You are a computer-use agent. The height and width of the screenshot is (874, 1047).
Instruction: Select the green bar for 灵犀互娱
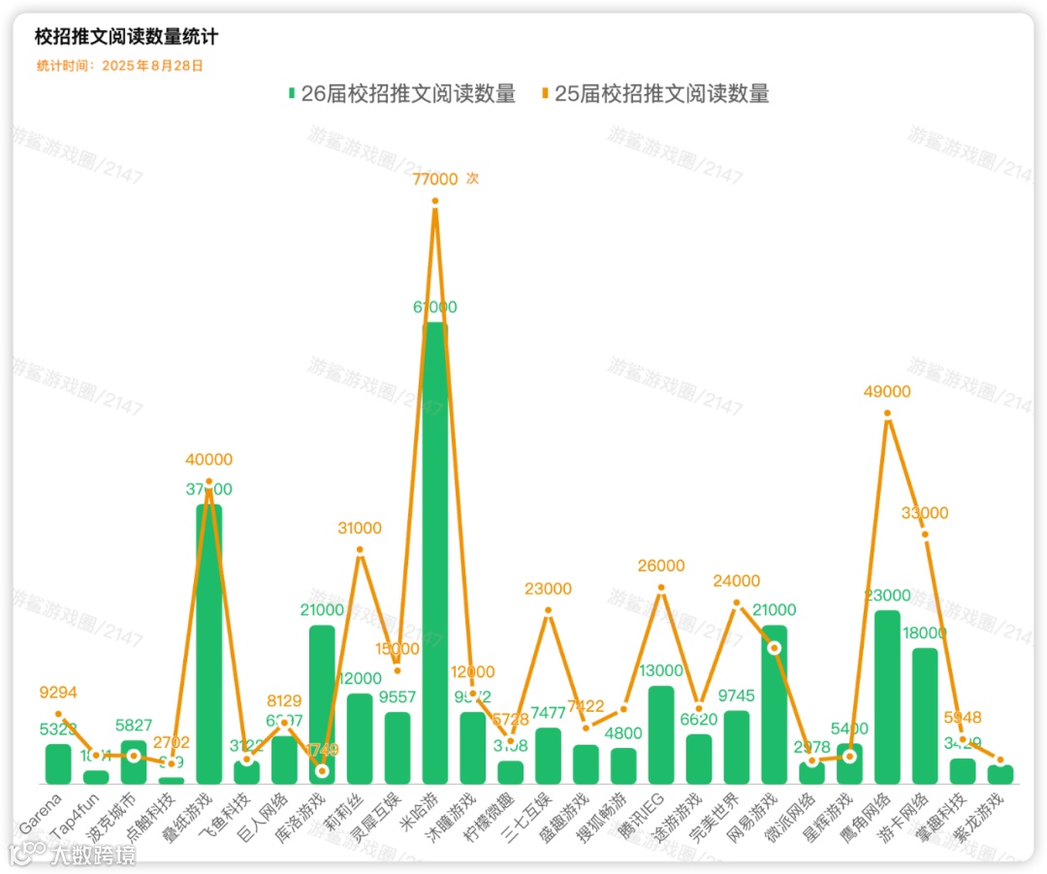click(x=397, y=748)
